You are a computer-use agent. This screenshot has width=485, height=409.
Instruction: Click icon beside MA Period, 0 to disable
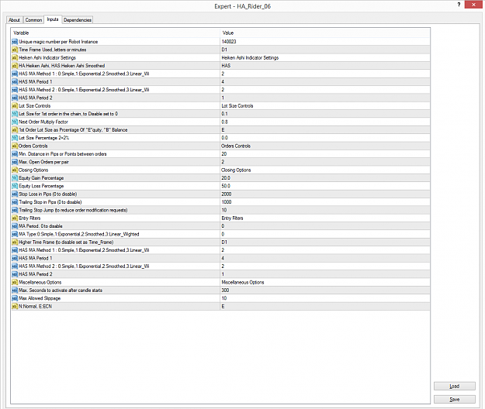pos(15,226)
